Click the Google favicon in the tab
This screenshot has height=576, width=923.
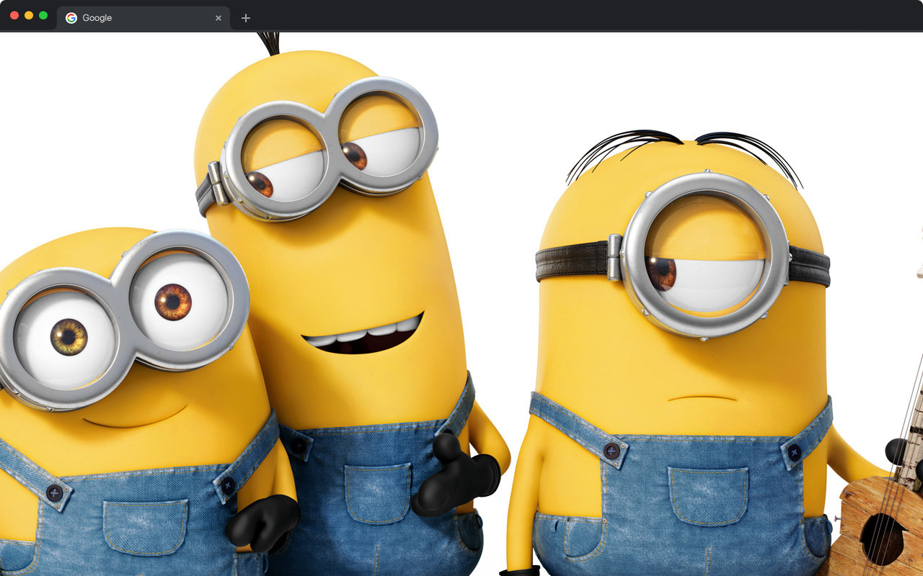tap(71, 18)
